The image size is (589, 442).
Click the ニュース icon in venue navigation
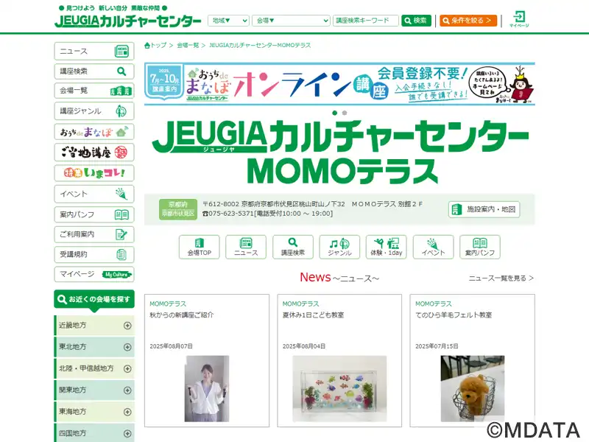pyautogui.click(x=246, y=247)
